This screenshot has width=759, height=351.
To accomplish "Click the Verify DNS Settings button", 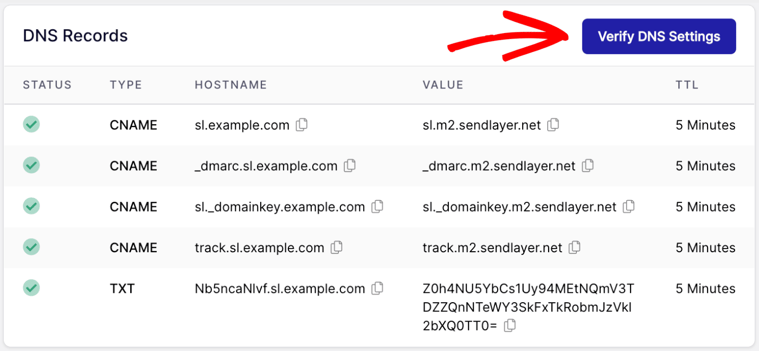I will [659, 36].
